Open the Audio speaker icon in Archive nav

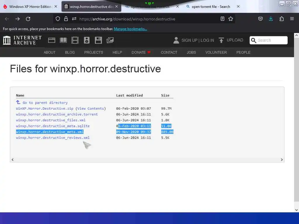click(86, 40)
